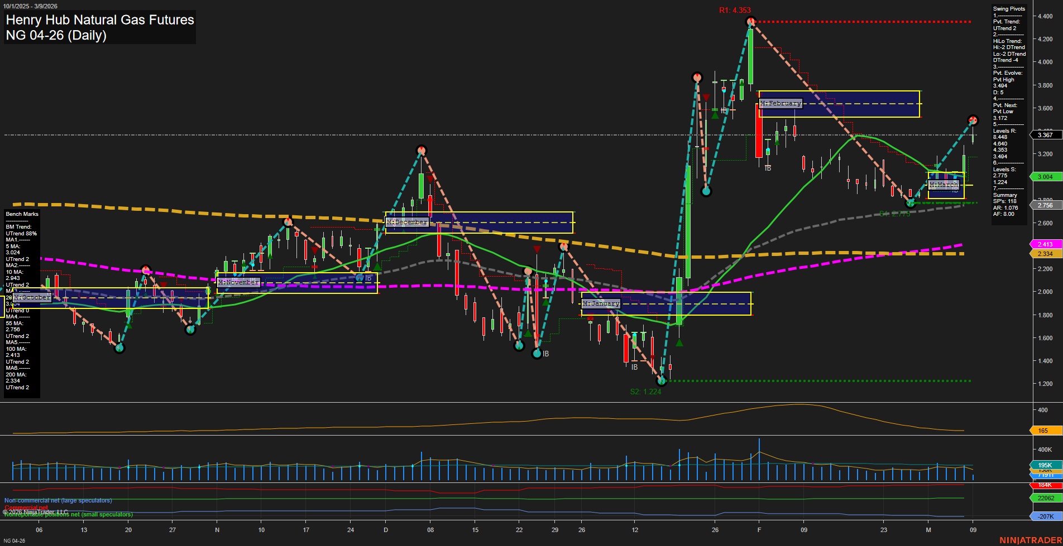
Task: Select the green up-triangle signal below the January box
Action: tap(679, 342)
